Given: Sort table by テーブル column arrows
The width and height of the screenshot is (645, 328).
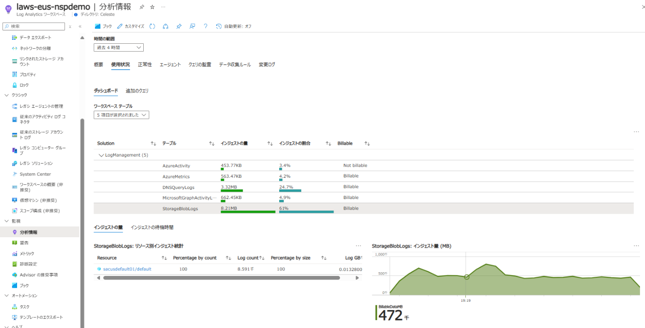Looking at the screenshot, I should [212, 144].
